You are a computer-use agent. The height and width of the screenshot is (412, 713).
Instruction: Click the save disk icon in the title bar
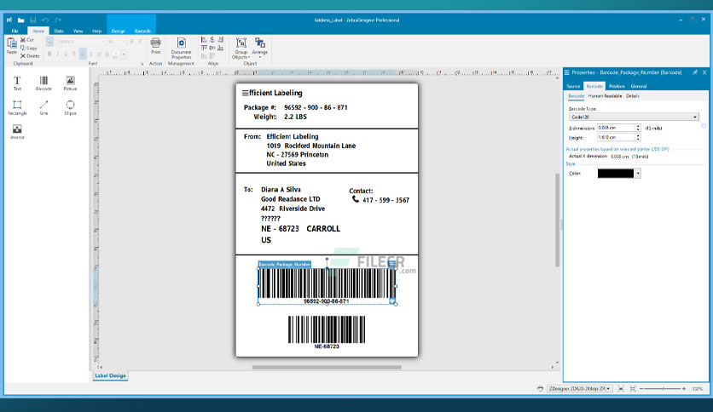click(32, 20)
